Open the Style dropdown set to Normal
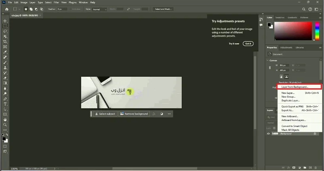Viewport: 324px width, 171px height. click(100, 9)
